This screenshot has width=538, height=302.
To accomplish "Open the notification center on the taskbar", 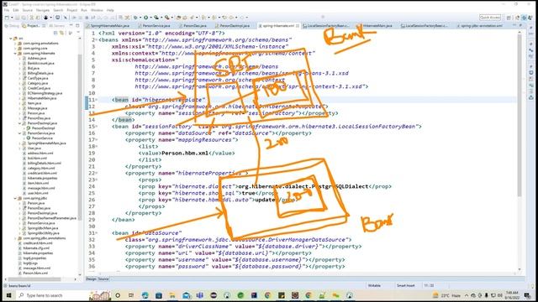I will [527, 295].
